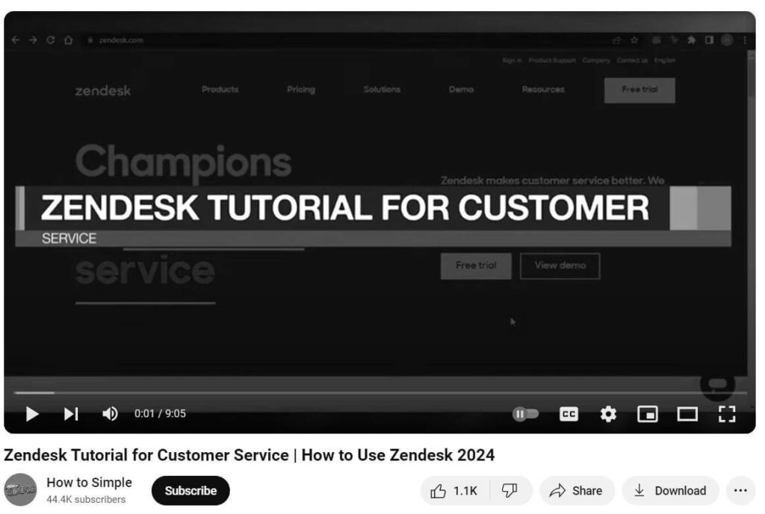Image resolution: width=765 pixels, height=514 pixels.
Task: Subscribe to How to Simple channel
Action: tap(191, 491)
